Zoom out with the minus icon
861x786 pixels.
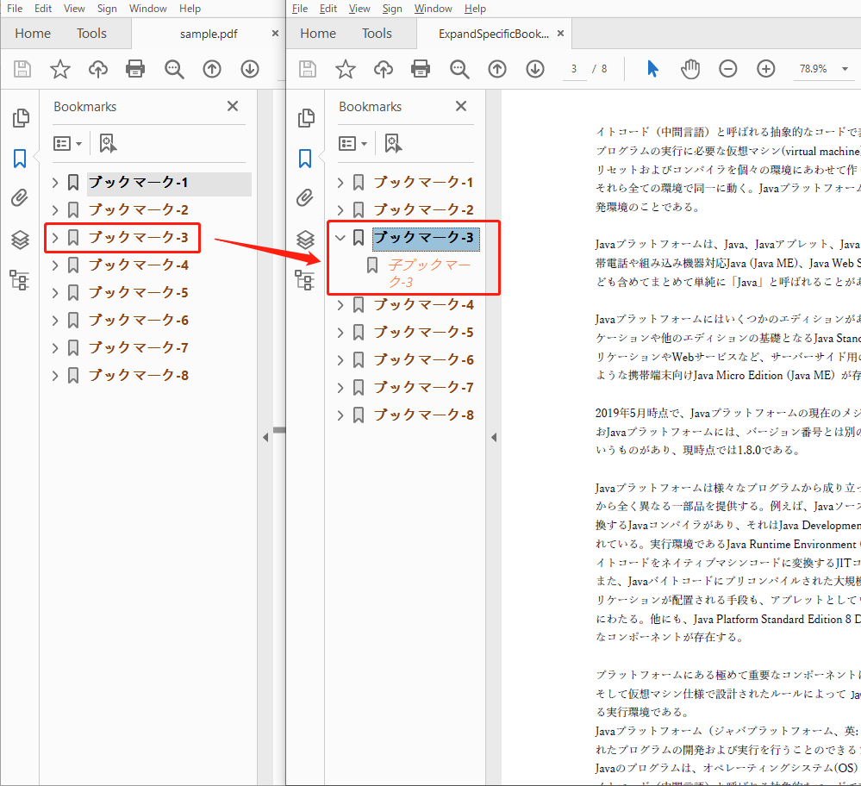pos(728,69)
